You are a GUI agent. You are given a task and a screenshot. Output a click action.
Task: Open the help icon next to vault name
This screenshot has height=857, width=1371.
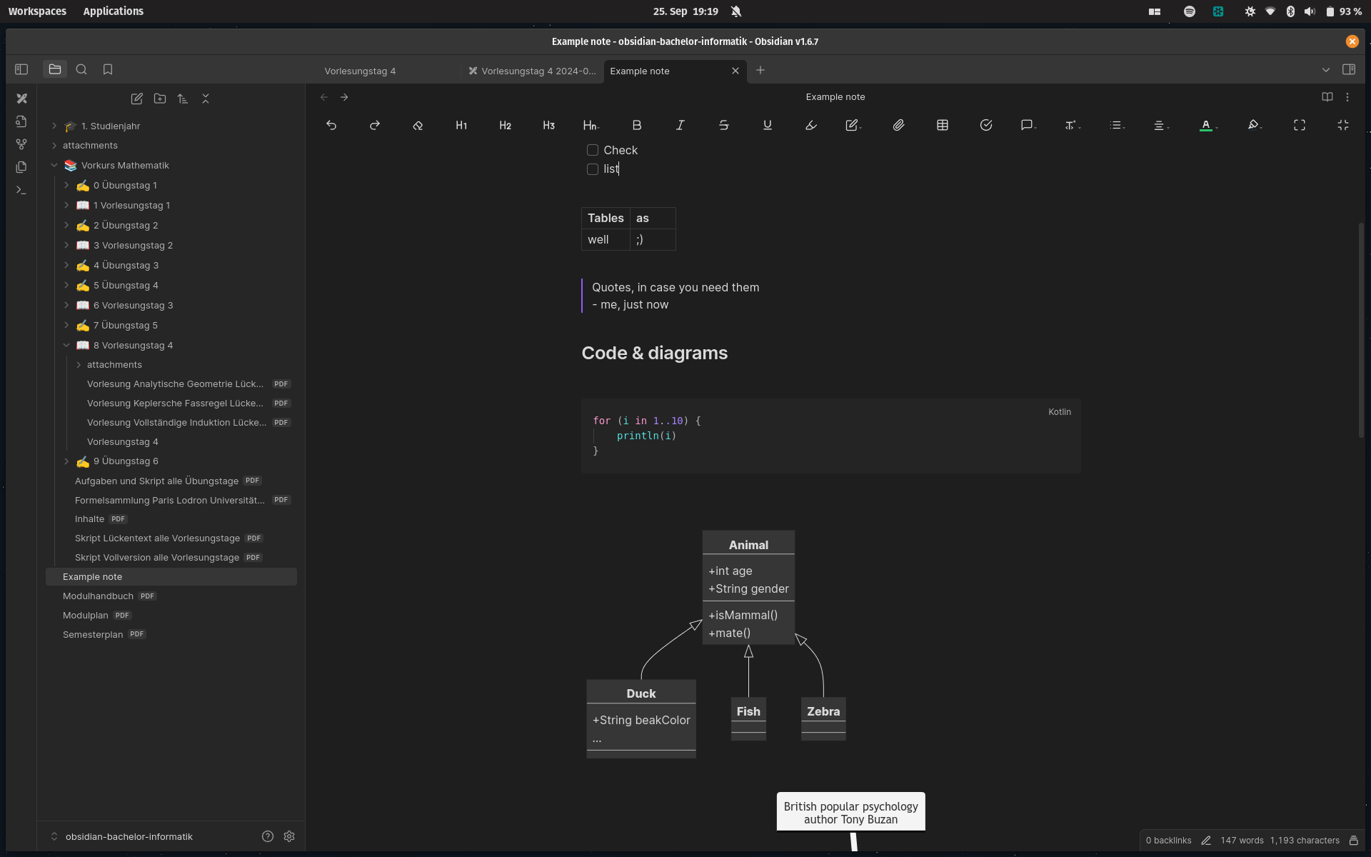coord(268,836)
